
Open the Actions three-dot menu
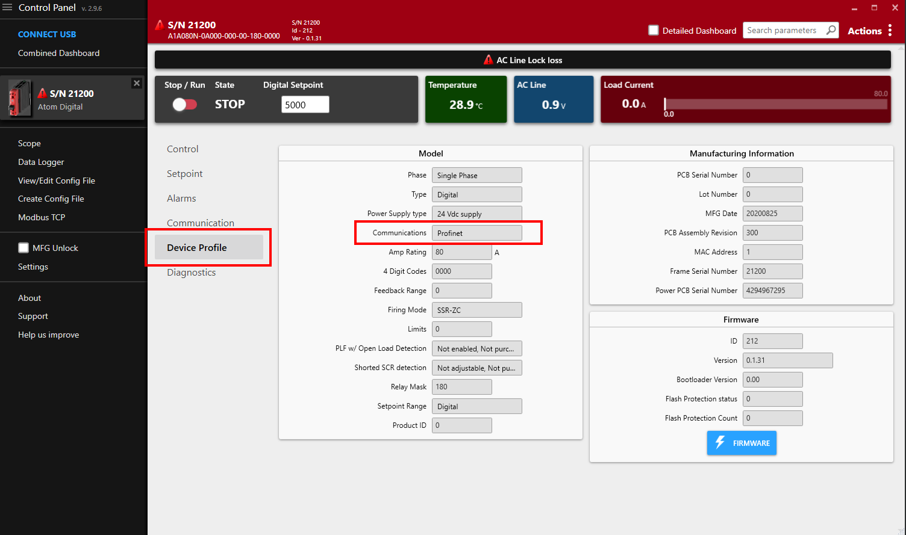coord(890,29)
